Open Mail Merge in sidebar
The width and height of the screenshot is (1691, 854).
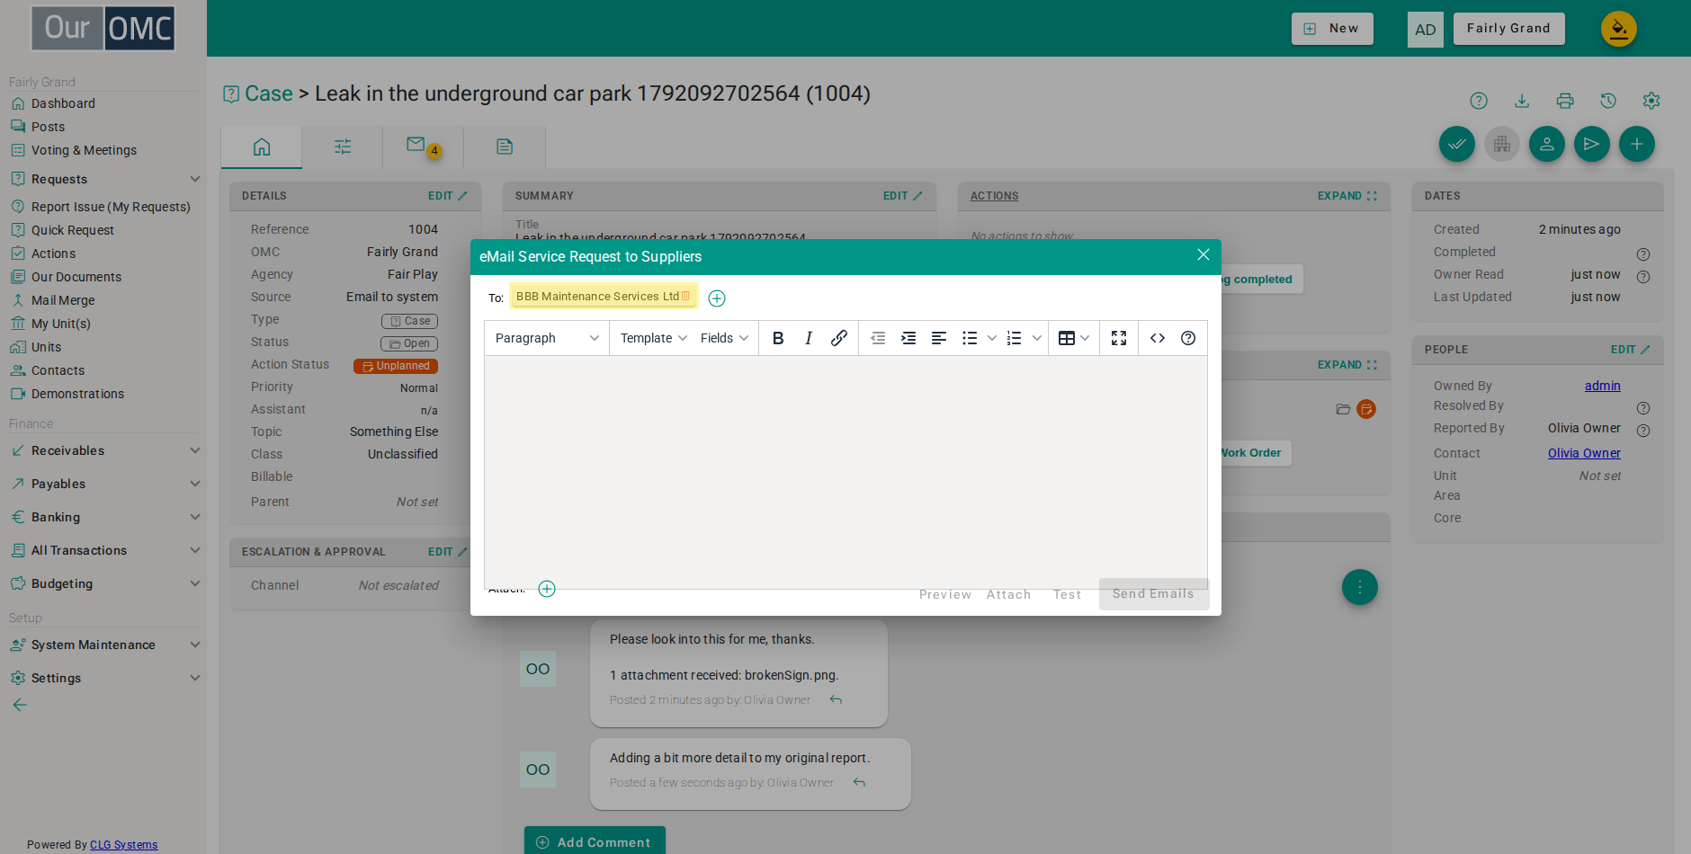pyautogui.click(x=63, y=300)
